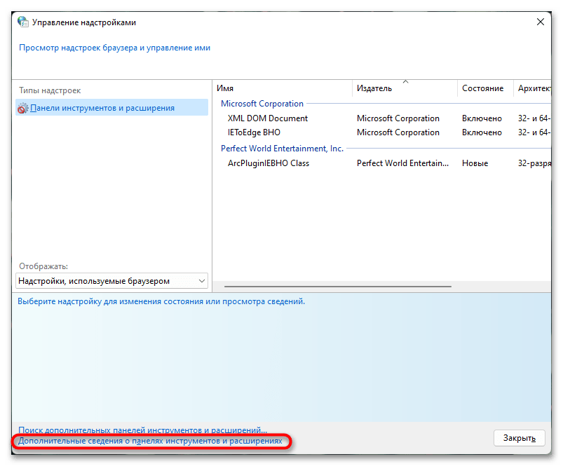Click publisher cell of IEToEdge BHO row
The image size is (563, 466).
[398, 132]
